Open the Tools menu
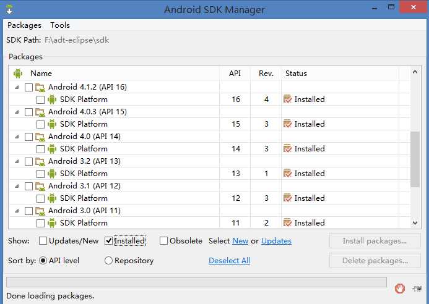Viewport: 429px width, 304px height. pos(60,25)
